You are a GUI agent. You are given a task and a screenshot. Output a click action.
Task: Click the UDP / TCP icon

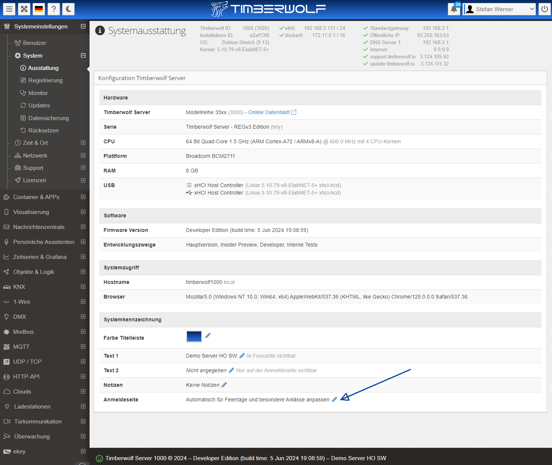[6, 362]
